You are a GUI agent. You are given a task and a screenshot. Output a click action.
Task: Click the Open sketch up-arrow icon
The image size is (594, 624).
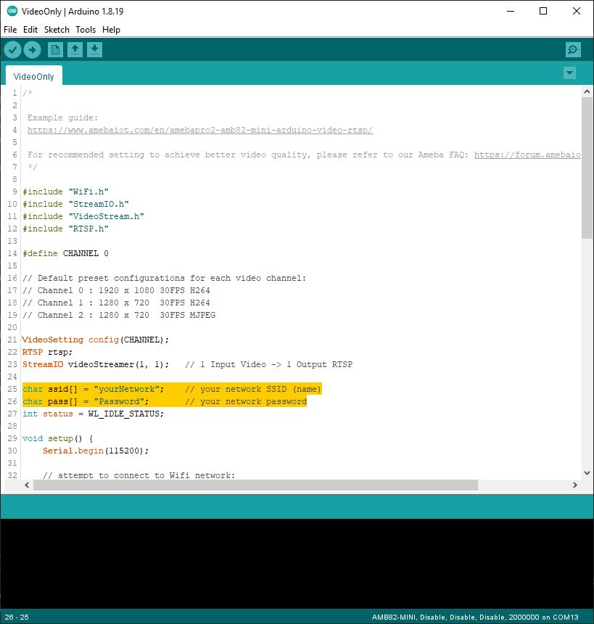75,49
